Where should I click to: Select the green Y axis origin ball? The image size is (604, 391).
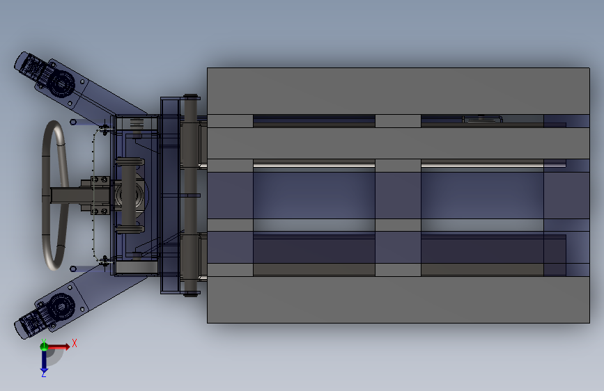point(44,346)
